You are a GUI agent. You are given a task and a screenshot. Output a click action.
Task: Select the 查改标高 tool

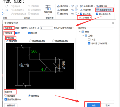[62, 14]
